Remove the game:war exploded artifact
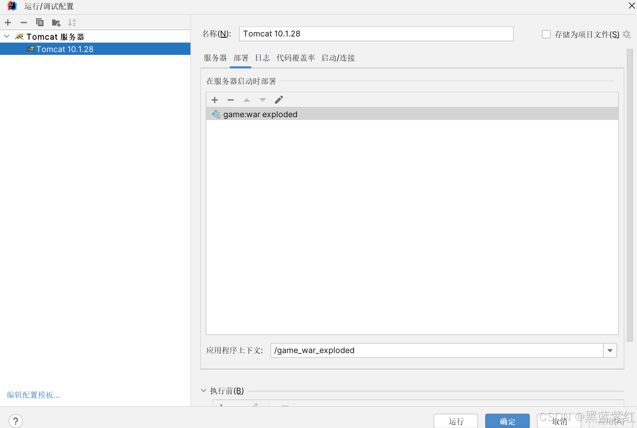 (x=231, y=100)
